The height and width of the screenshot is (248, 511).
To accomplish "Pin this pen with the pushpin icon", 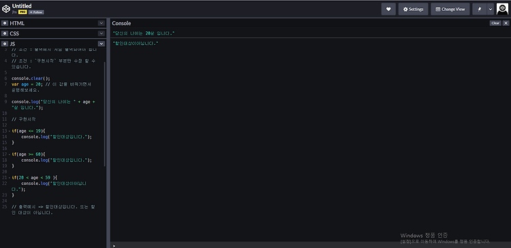I will pos(480,9).
